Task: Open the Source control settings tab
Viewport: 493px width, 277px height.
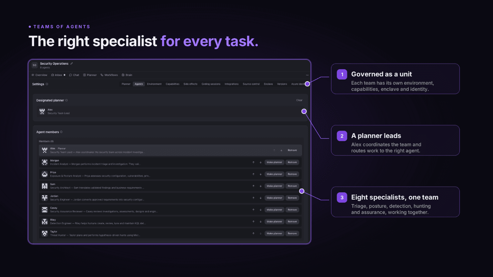Action: coord(251,84)
